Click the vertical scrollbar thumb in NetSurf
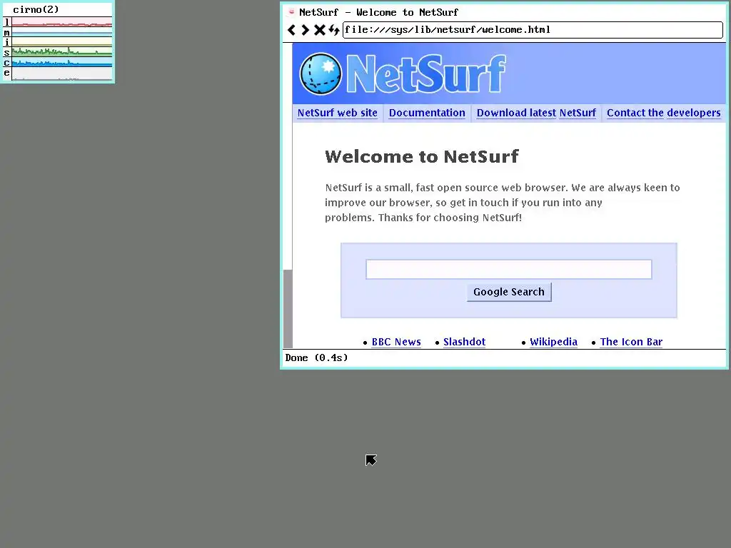731x548 pixels. pyautogui.click(x=288, y=308)
